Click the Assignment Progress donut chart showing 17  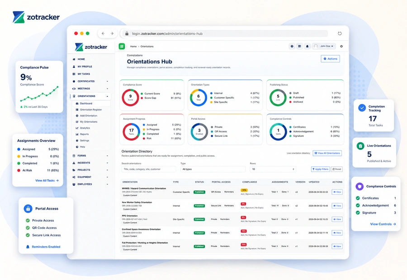pyautogui.click(x=131, y=131)
